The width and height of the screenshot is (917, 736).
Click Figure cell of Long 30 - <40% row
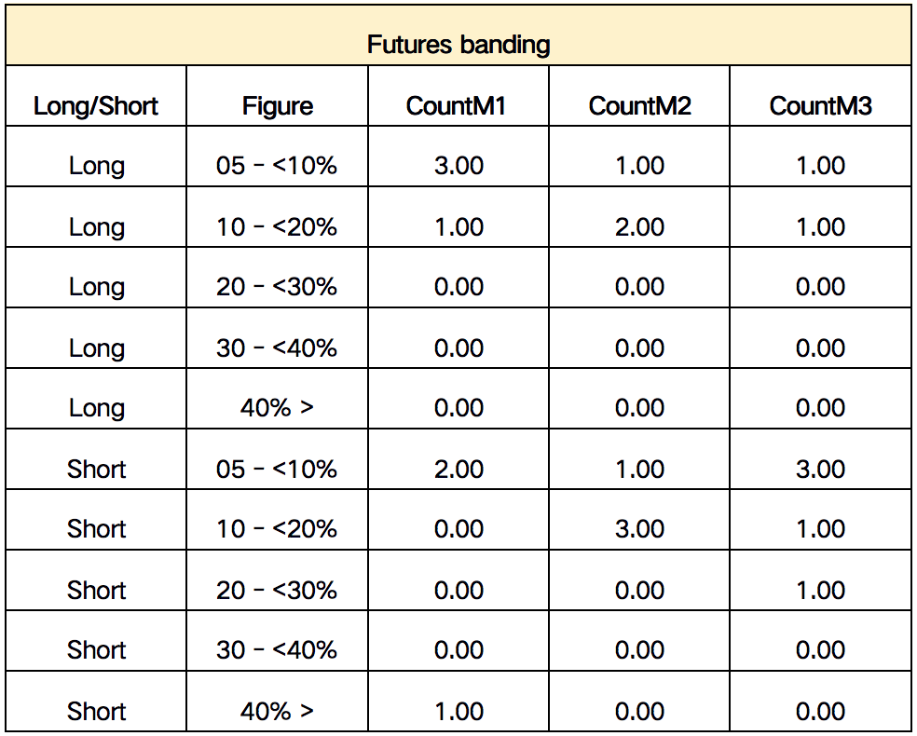click(277, 348)
